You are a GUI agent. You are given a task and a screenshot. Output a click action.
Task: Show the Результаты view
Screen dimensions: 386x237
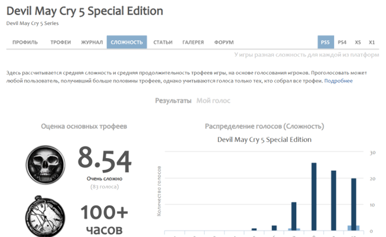click(173, 100)
